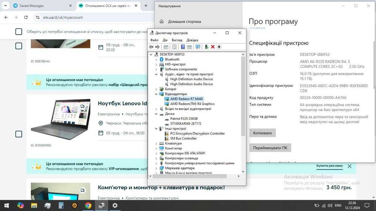Image resolution: width=376 pixels, height=211 pixels.
Task: Click Купити рекламу link on OLX
Action: [329, 166]
